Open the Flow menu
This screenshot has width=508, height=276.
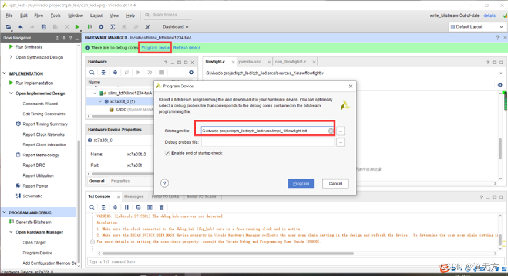[x=39, y=15]
